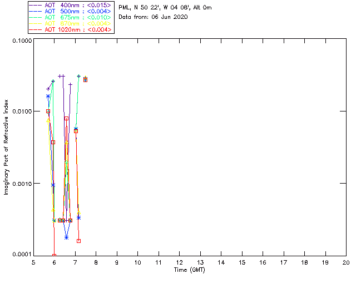
Task: Click the 'Data from: 06 Jun 2020' text
Action: point(154,17)
